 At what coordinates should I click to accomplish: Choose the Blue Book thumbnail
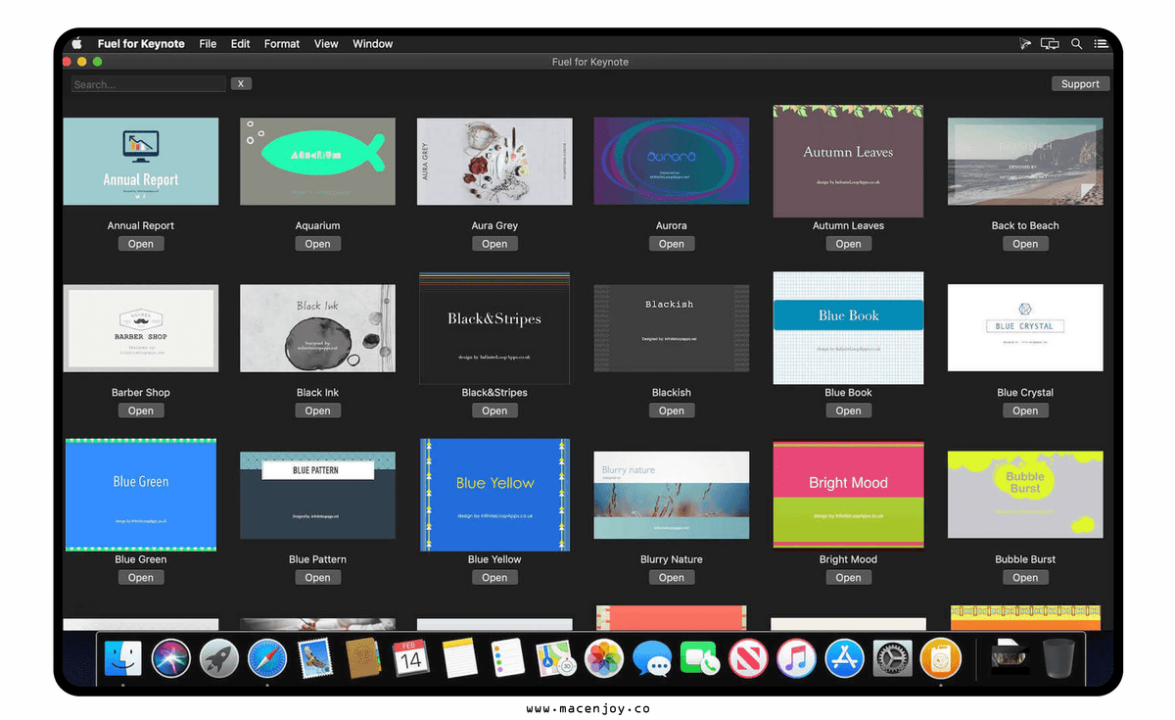[x=849, y=328]
